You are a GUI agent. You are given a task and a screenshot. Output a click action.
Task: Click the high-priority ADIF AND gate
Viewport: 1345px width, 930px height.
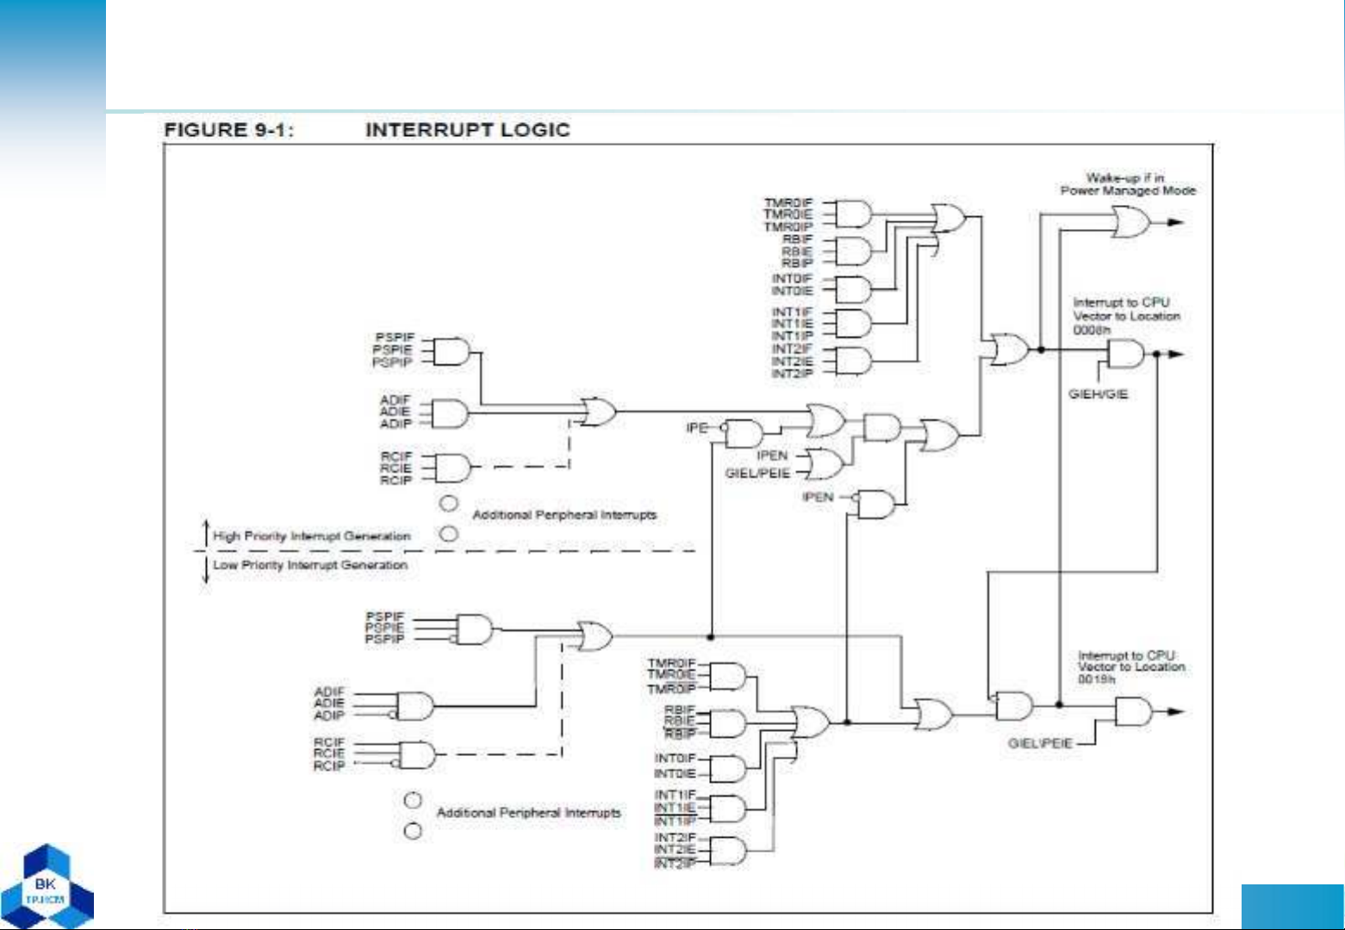pyautogui.click(x=450, y=413)
